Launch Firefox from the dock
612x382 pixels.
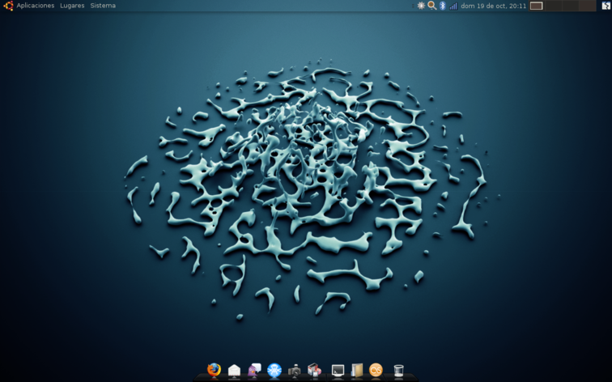214,370
